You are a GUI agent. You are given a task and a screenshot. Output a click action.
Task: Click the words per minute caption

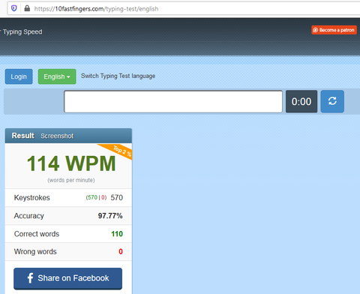point(71,180)
